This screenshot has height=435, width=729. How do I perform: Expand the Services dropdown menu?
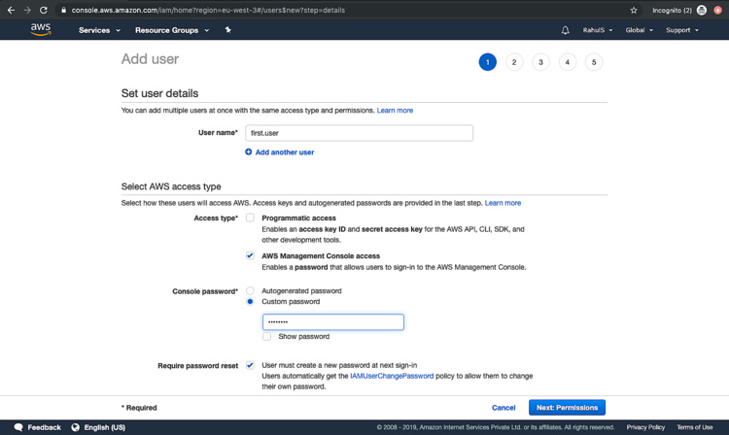99,30
